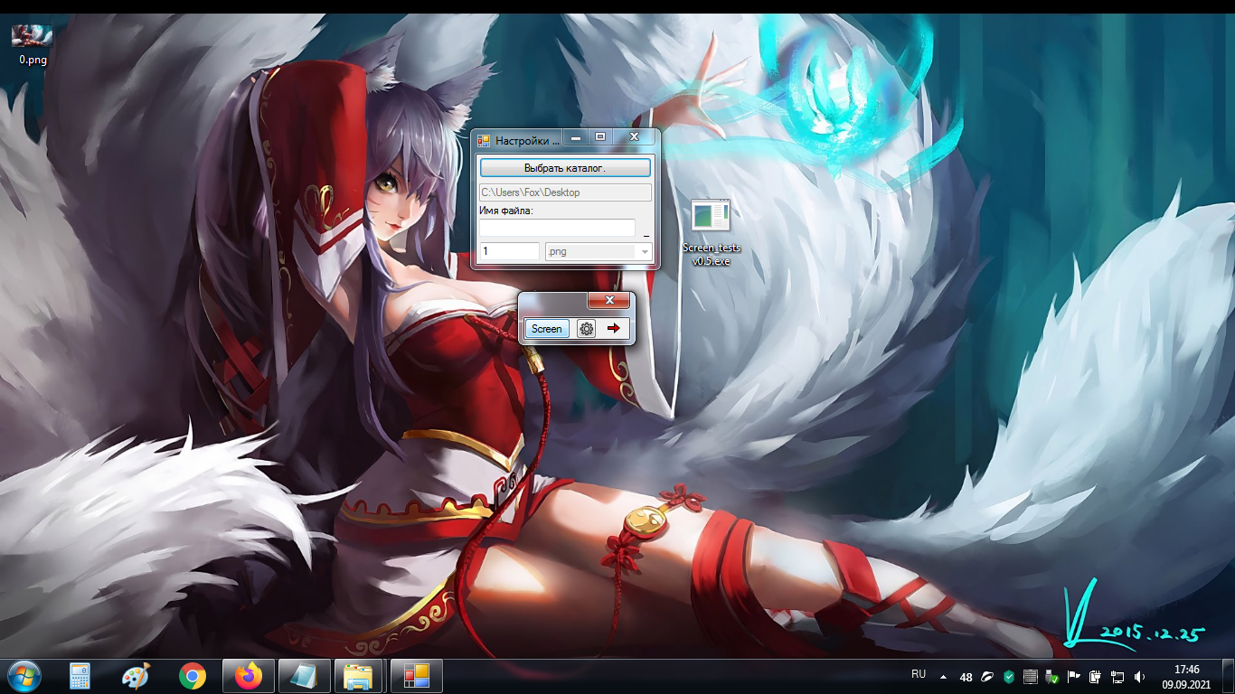This screenshot has width=1235, height=694.
Task: Open settings via the gear icon
Action: (586, 329)
